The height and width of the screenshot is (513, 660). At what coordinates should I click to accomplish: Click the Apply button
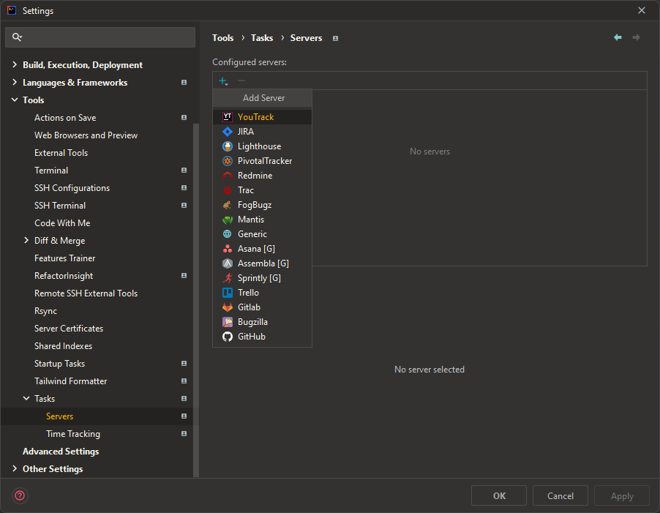pyautogui.click(x=622, y=495)
